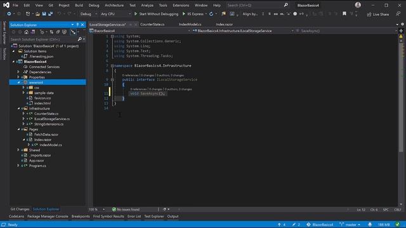The width and height of the screenshot is (406, 228).
Task: Click Collapse All icon in Solution Explorer
Action: click(x=58, y=32)
